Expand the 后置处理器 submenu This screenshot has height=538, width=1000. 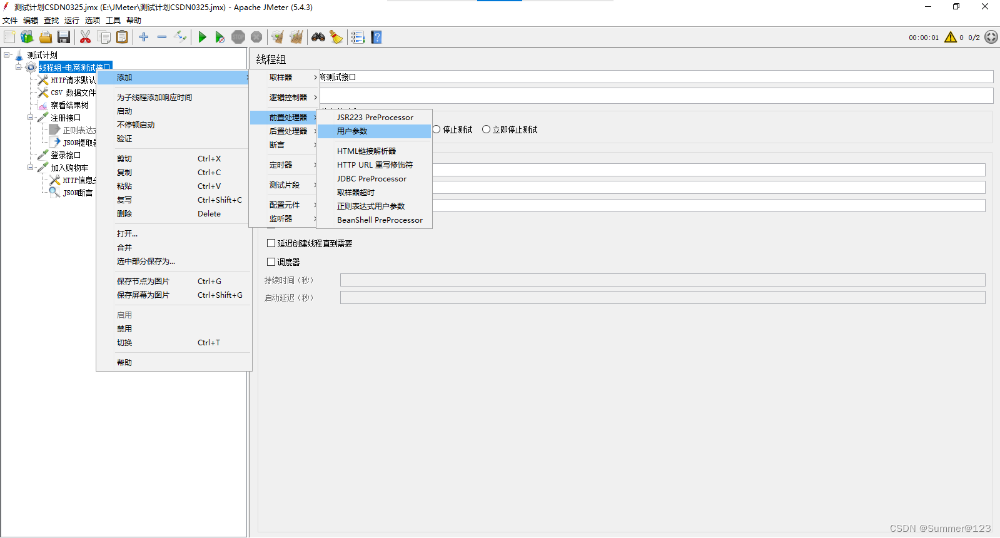(285, 131)
